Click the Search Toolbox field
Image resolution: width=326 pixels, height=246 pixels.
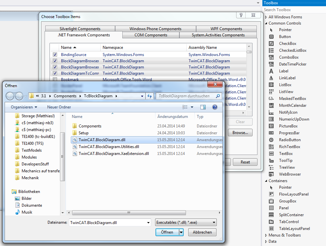[294, 10]
